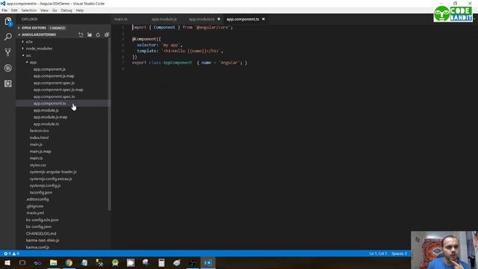Open karma-test-shim.js file
This screenshot has width=478, height=269.
(43, 241)
